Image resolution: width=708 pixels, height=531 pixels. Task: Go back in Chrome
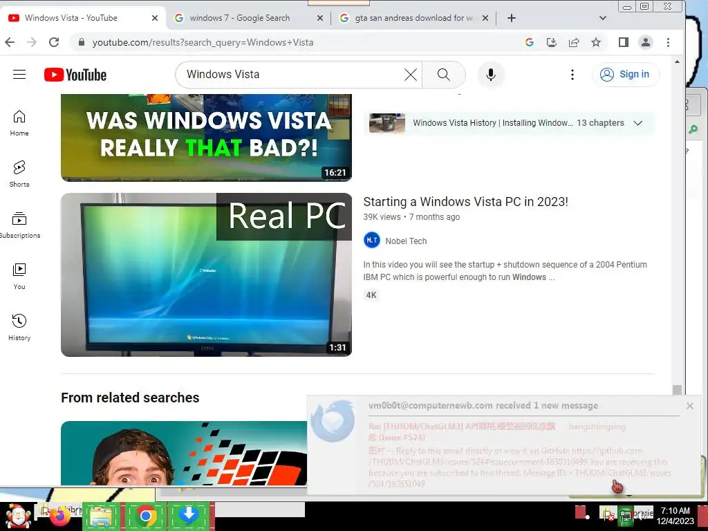(10, 42)
